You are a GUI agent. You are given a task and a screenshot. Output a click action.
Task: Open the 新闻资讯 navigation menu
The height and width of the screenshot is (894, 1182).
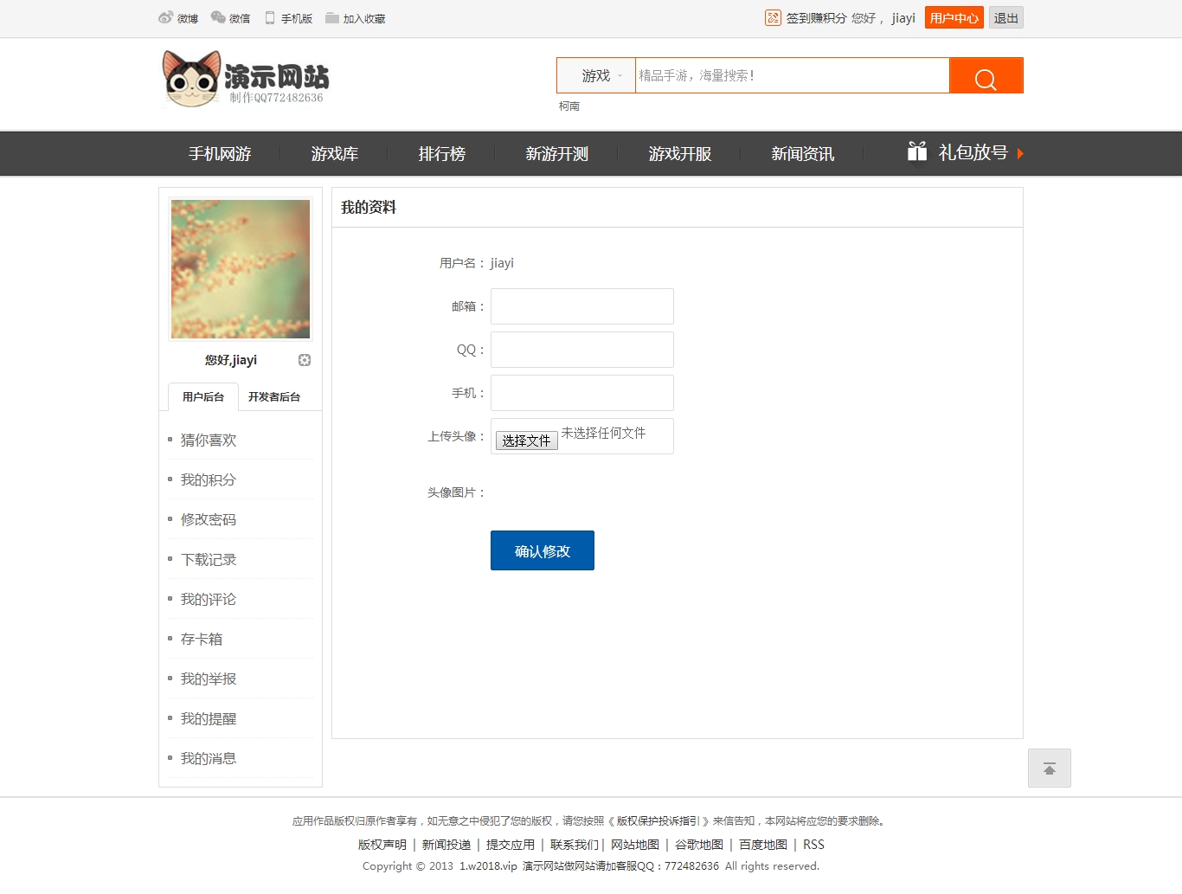(803, 153)
